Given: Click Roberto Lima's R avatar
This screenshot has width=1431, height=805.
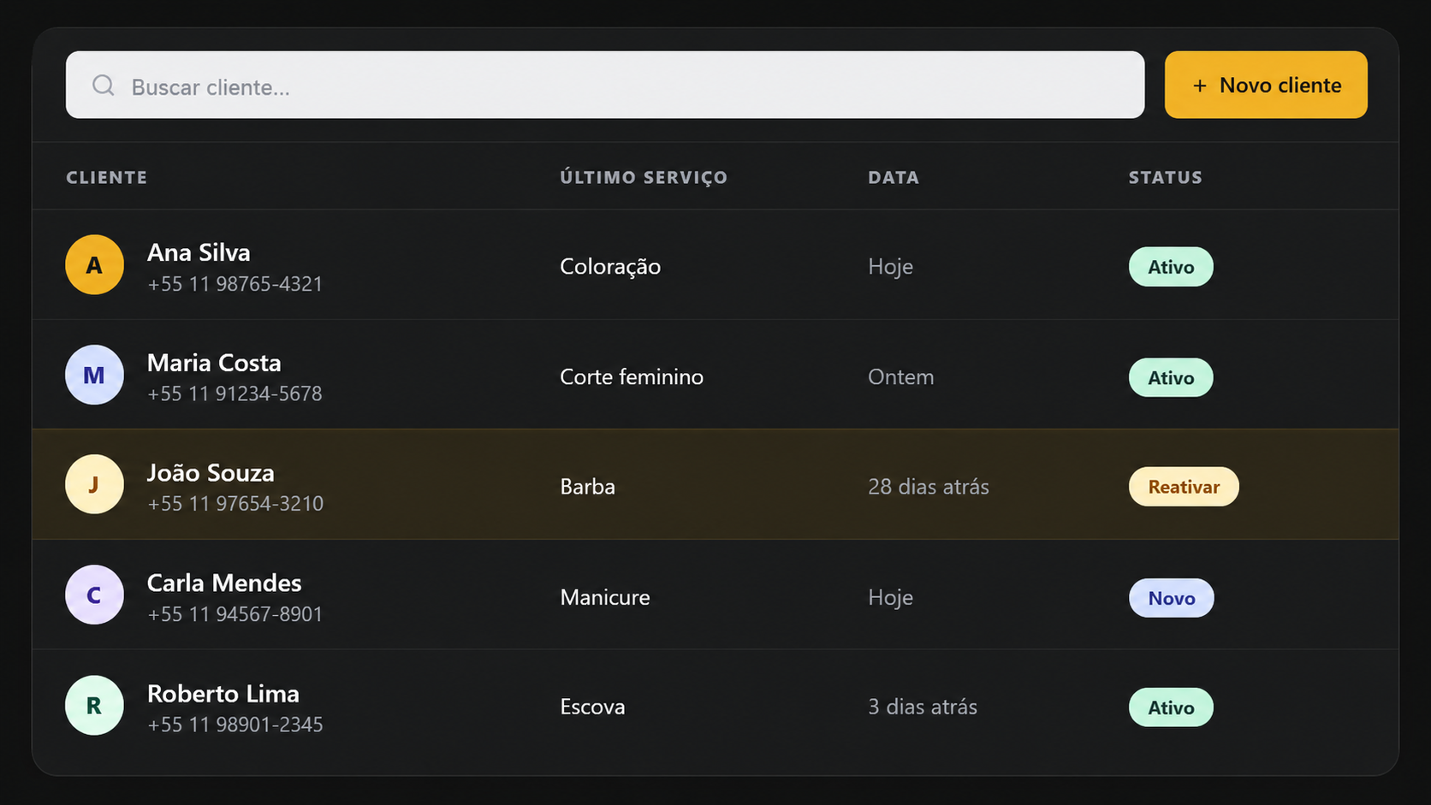Looking at the screenshot, I should 94,705.
